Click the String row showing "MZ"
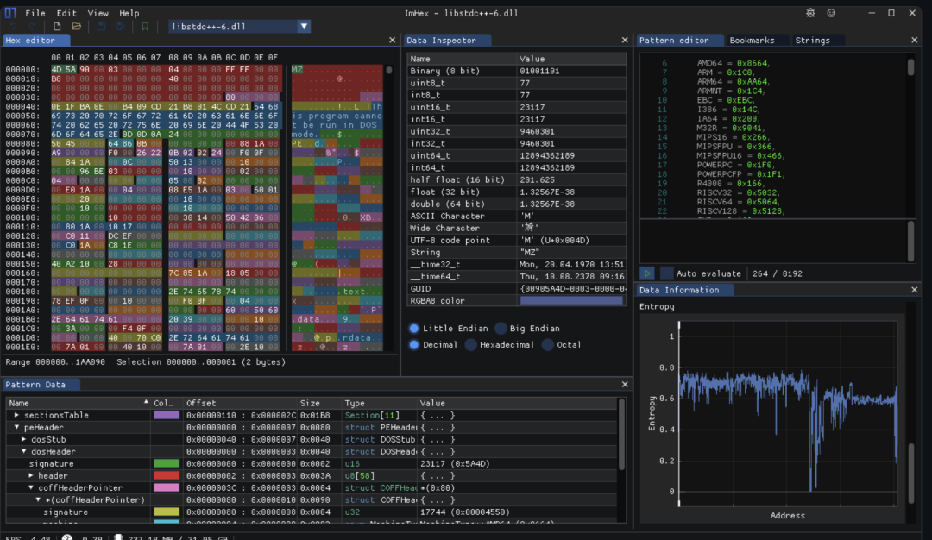Screen dimensions: 932x540 [x=516, y=253]
